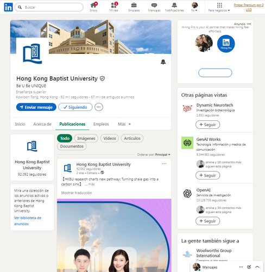Open the Mensajes chat icon in the navbar

point(154,5)
